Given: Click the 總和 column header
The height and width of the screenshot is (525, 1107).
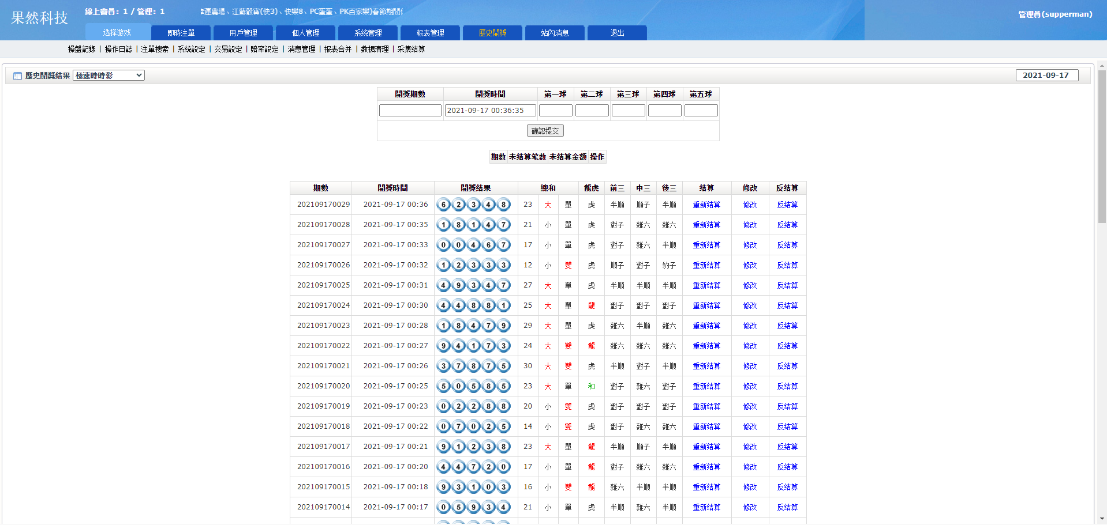Looking at the screenshot, I should coord(548,188).
